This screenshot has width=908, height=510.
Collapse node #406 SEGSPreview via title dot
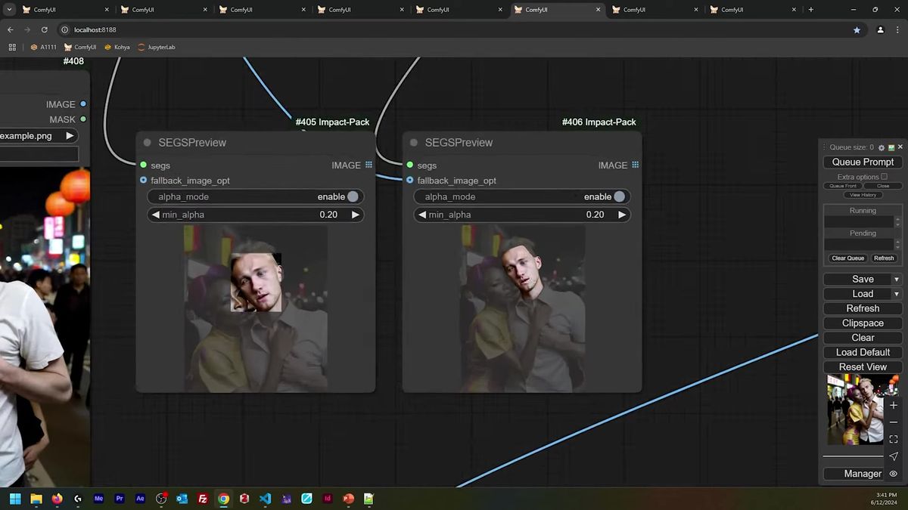(414, 142)
